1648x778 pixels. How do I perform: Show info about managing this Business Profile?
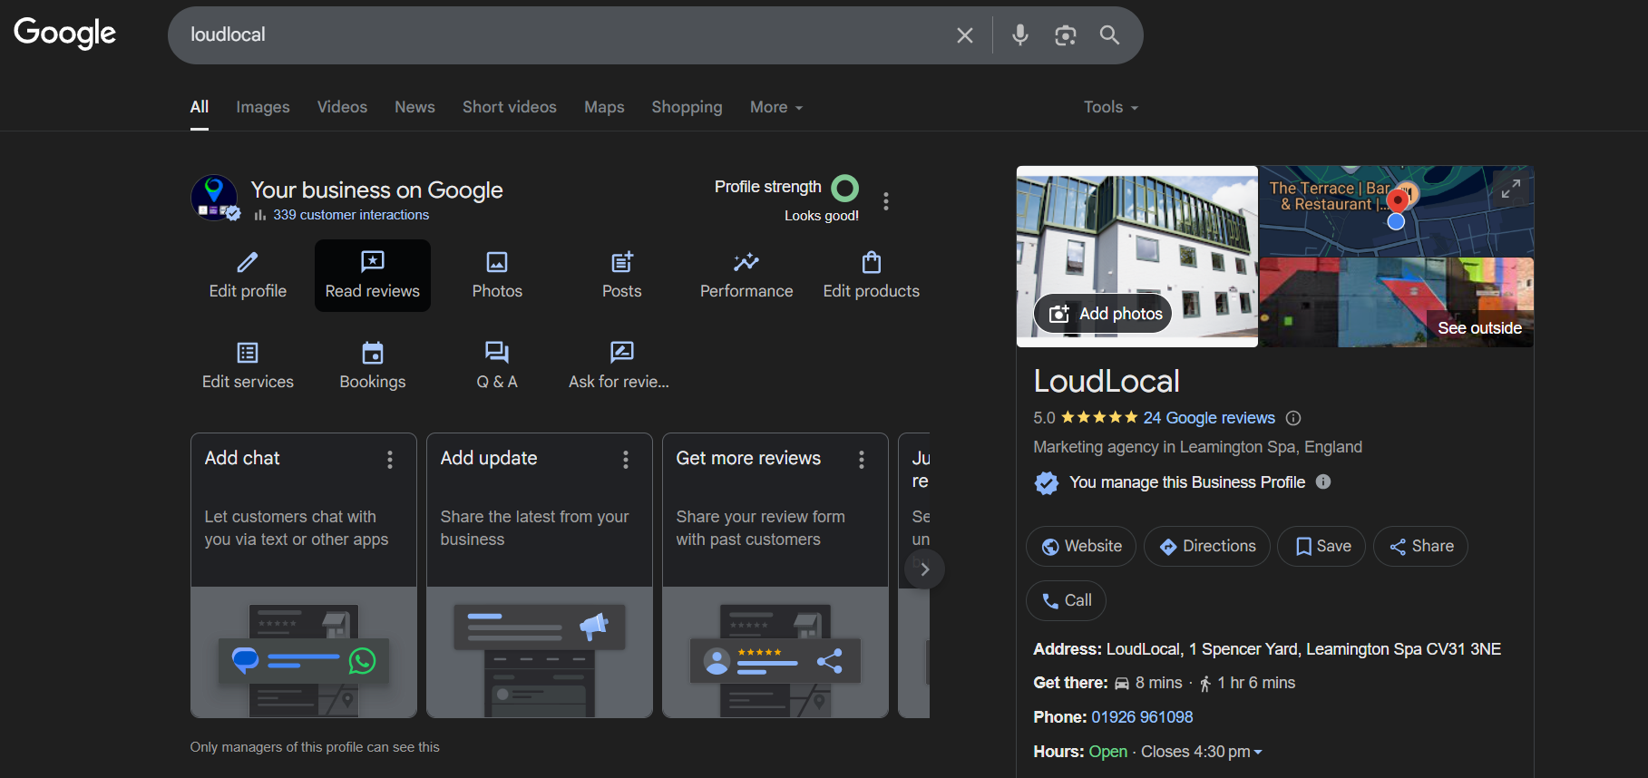tap(1323, 481)
